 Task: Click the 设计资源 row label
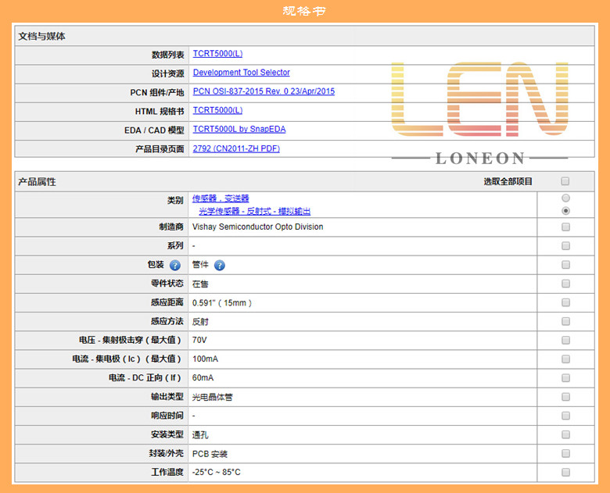tap(167, 73)
